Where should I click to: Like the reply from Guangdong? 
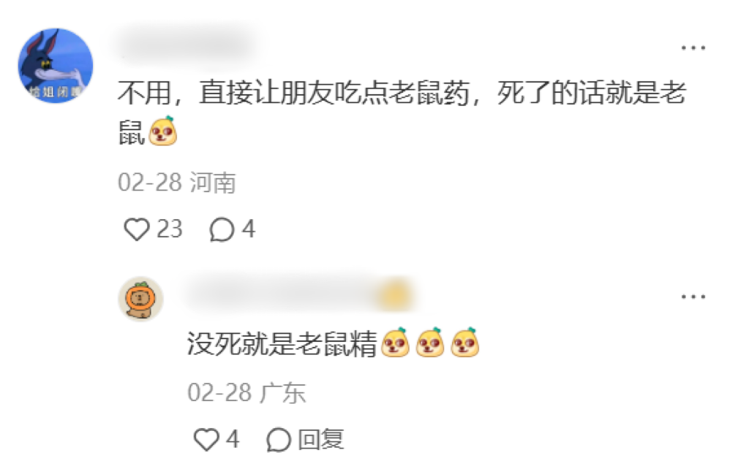point(206,439)
